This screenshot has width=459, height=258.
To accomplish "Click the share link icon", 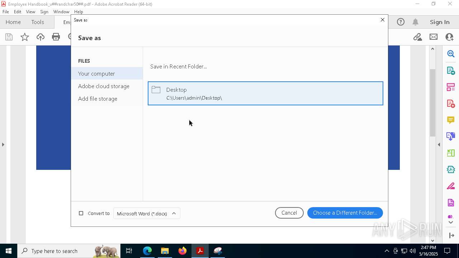I will [417, 37].
